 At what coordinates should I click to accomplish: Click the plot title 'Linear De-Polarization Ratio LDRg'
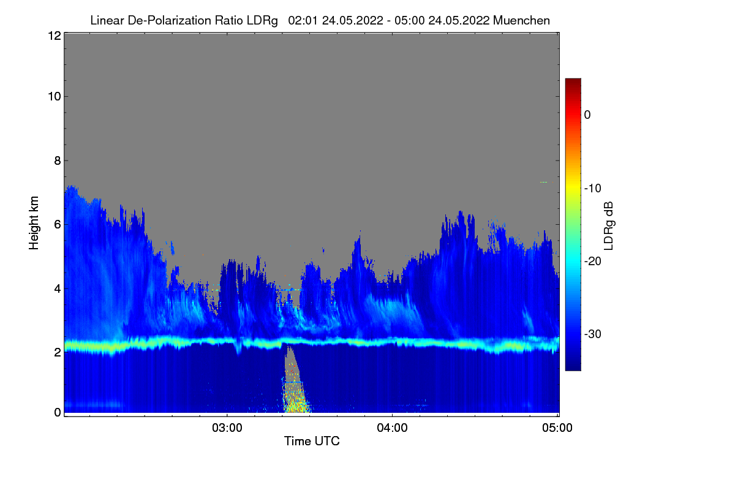coord(184,20)
